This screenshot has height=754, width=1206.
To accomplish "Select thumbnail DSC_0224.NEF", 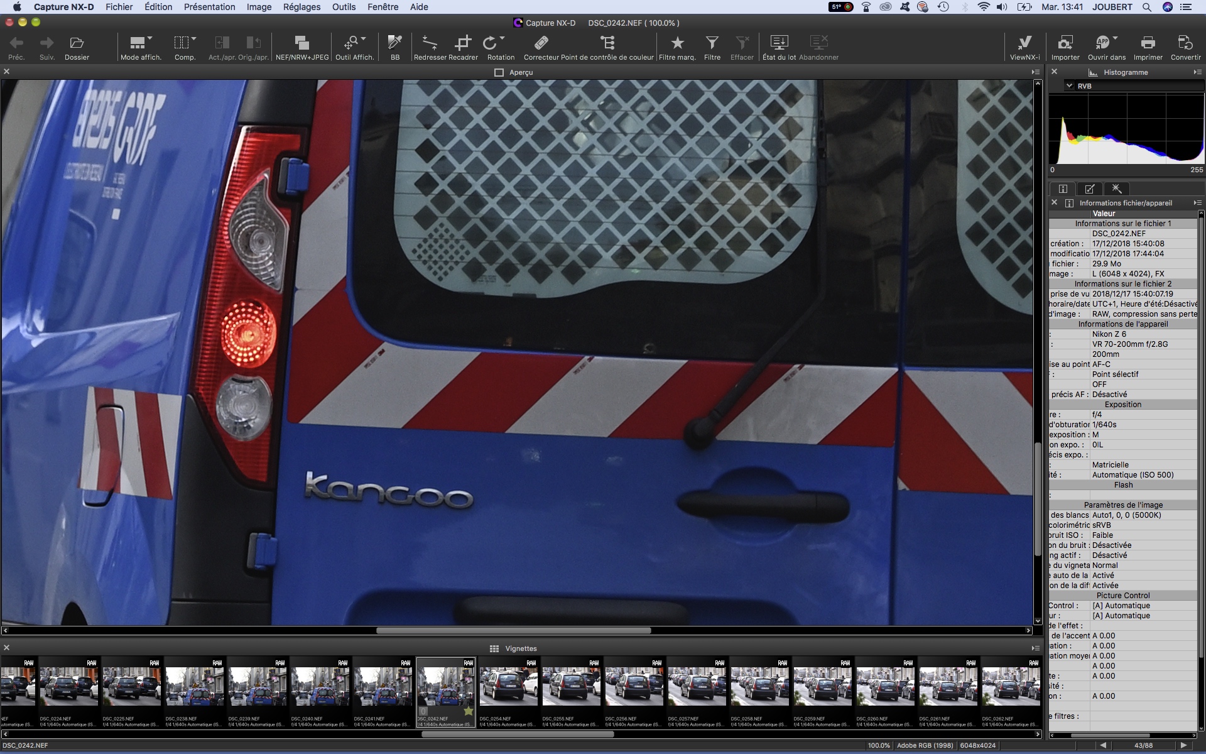I will tap(68, 692).
